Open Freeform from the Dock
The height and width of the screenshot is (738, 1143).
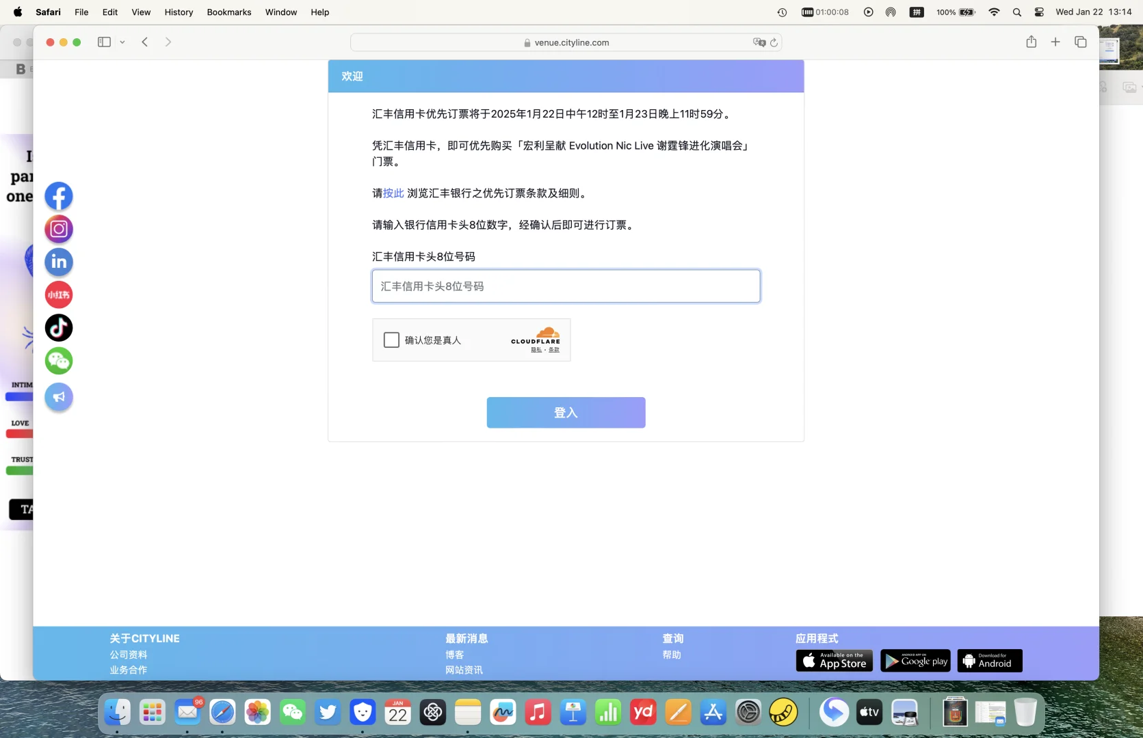click(503, 713)
